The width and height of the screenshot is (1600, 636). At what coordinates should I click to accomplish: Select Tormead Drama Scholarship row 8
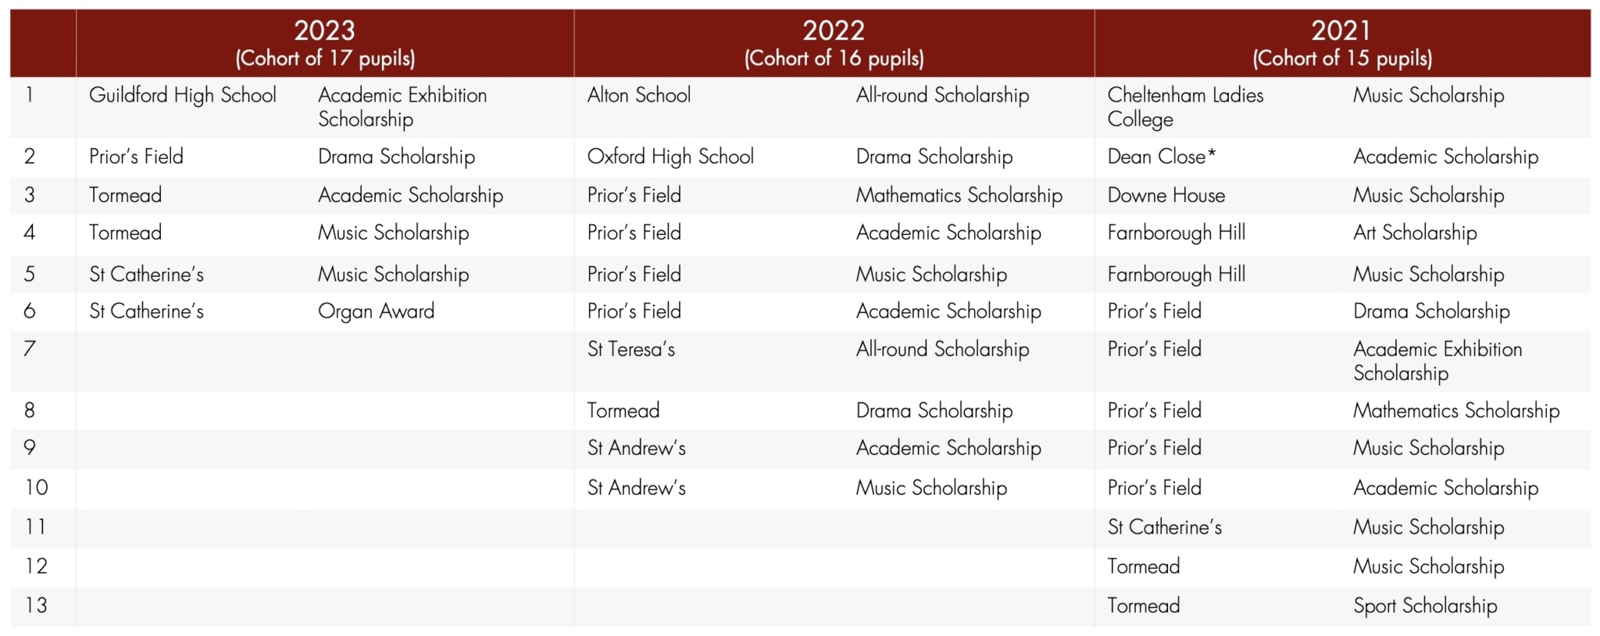[x=834, y=410]
